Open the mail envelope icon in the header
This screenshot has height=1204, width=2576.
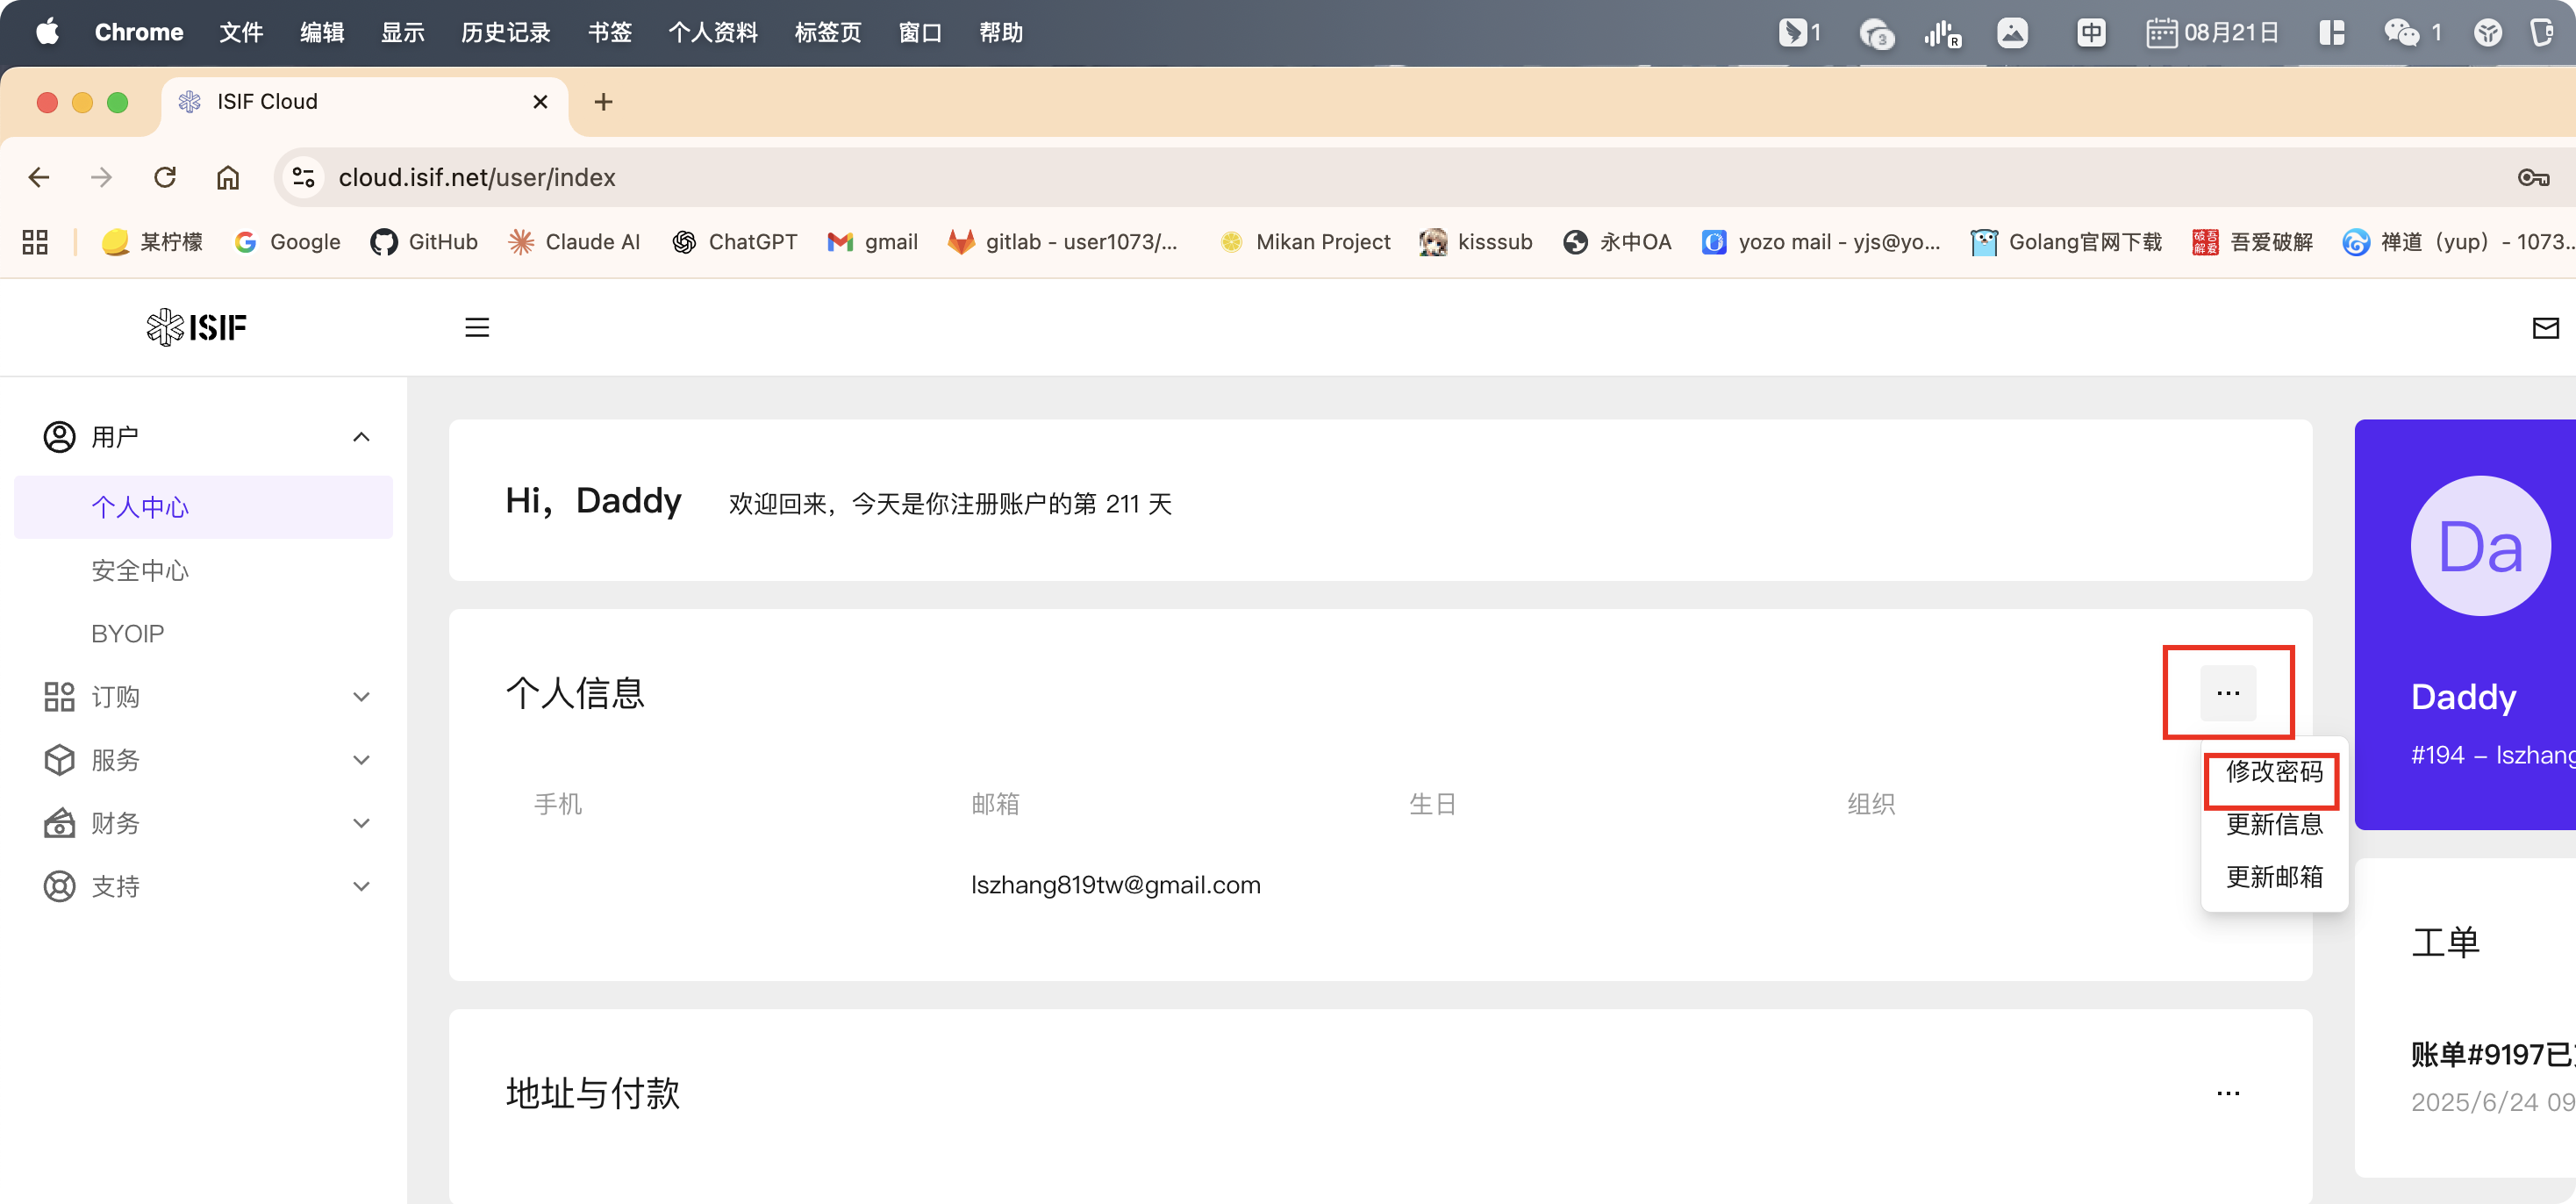[2545, 327]
